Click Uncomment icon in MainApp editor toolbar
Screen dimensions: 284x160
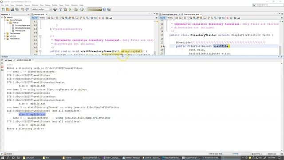pyautogui.click(x=110, y=18)
